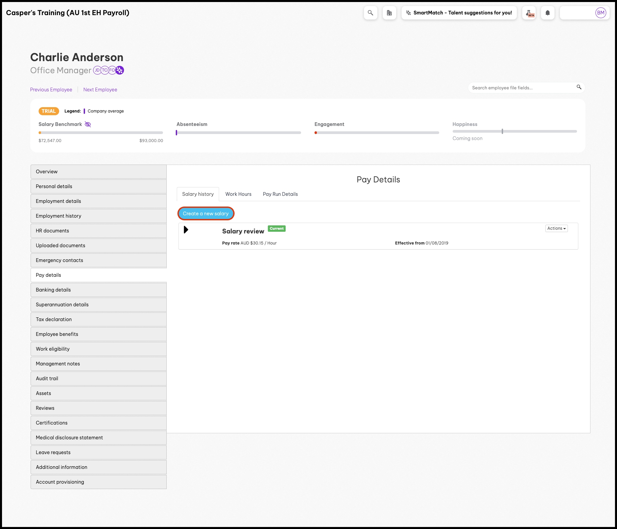Viewport: 617px width, 529px height.
Task: Toggle Salary Benchmark visibility eye icon
Action: [88, 124]
